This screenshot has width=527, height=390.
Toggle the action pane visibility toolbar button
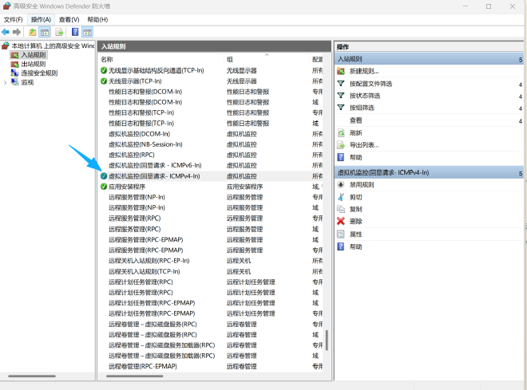point(87,32)
